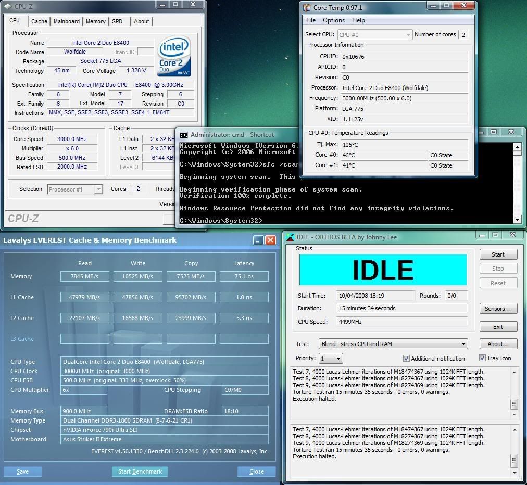This screenshot has height=485, width=527.
Task: Switch to the SPD tab in CPU-Z
Action: tap(117, 21)
